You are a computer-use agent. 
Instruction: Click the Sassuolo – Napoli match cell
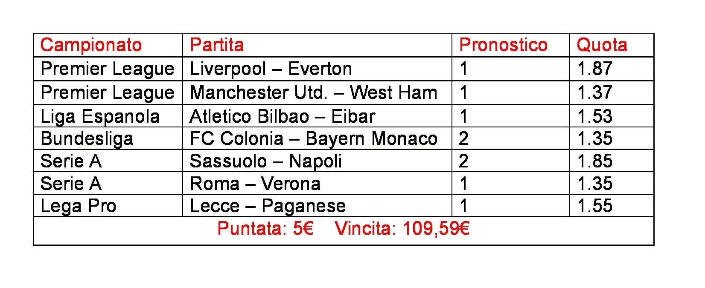coord(265,161)
